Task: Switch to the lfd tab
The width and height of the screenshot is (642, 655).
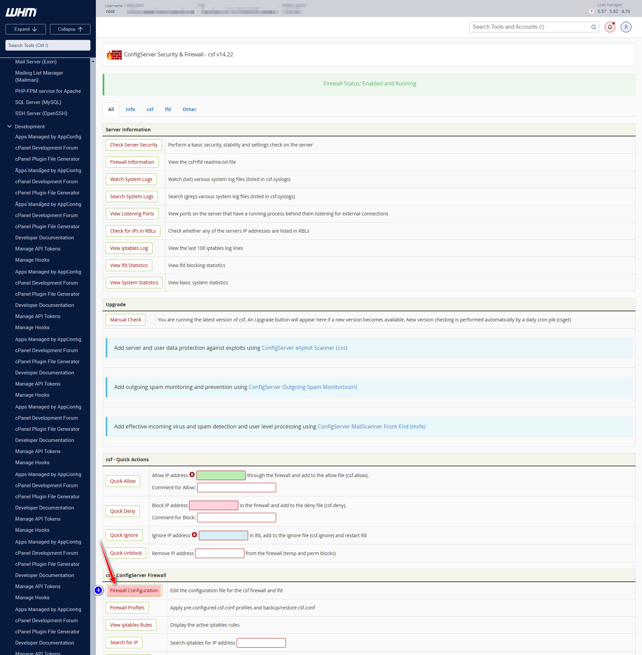Action: pyautogui.click(x=168, y=109)
